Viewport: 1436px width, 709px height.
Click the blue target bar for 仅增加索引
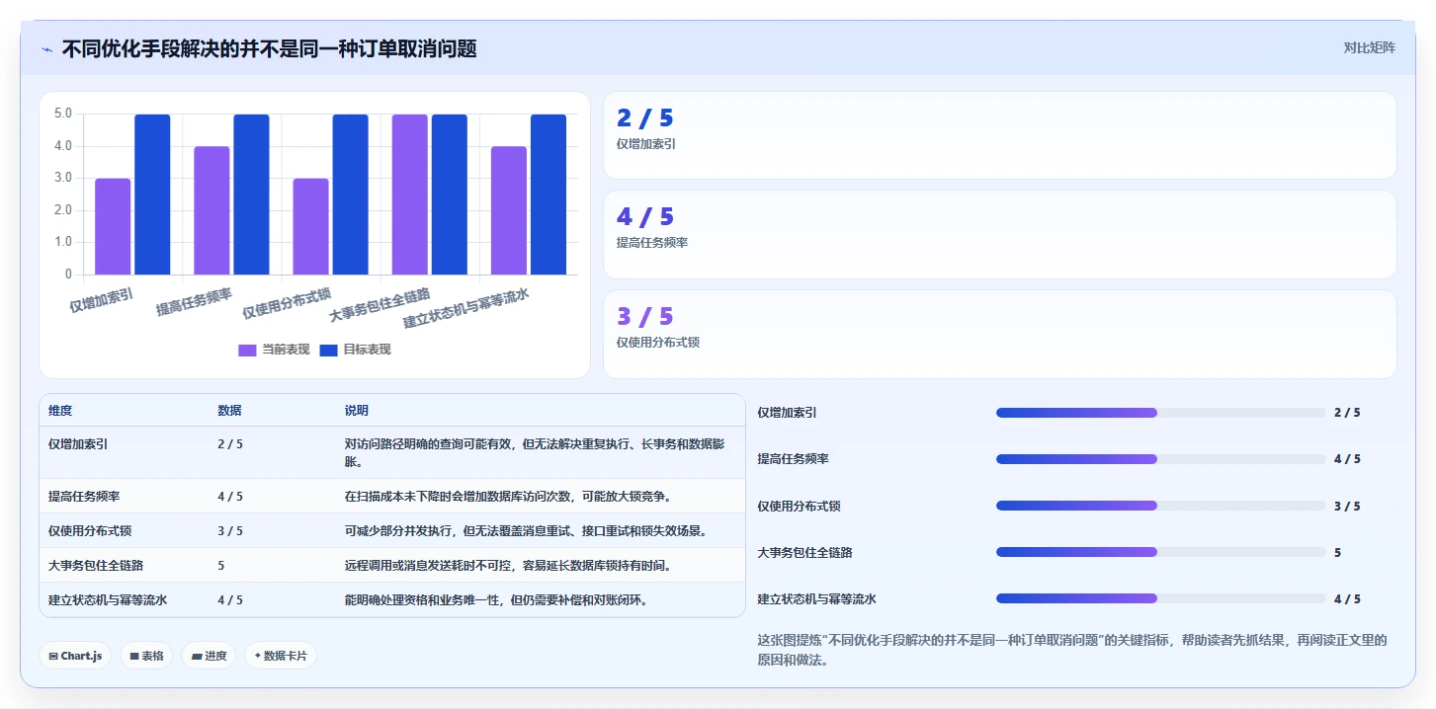(152, 195)
